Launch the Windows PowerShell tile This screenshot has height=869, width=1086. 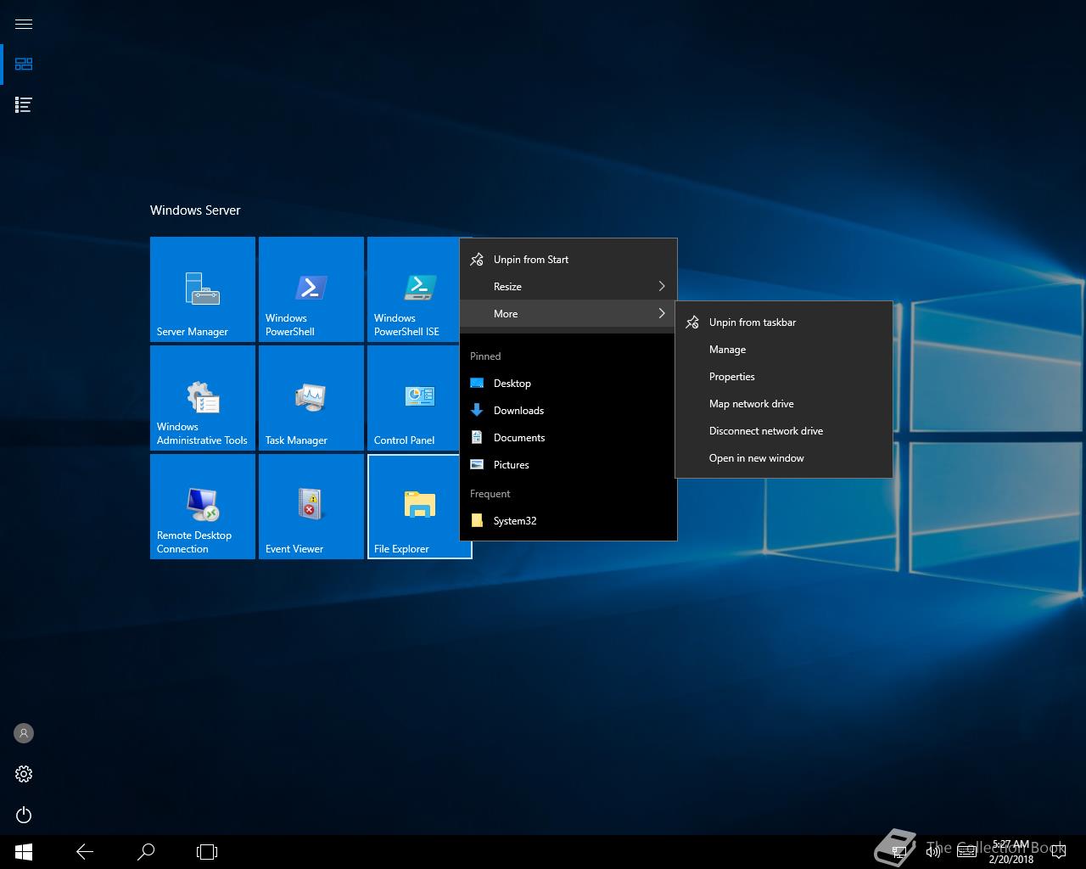click(311, 289)
